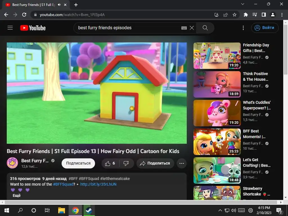Toggle the Chrome side panel
The width and height of the screenshot is (288, 216).
264,15
